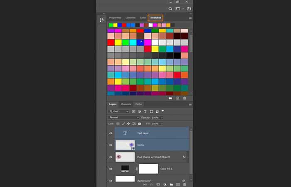The image size is (291, 187).
Task: Open the Search magnifier icon
Action: click(x=170, y=9)
